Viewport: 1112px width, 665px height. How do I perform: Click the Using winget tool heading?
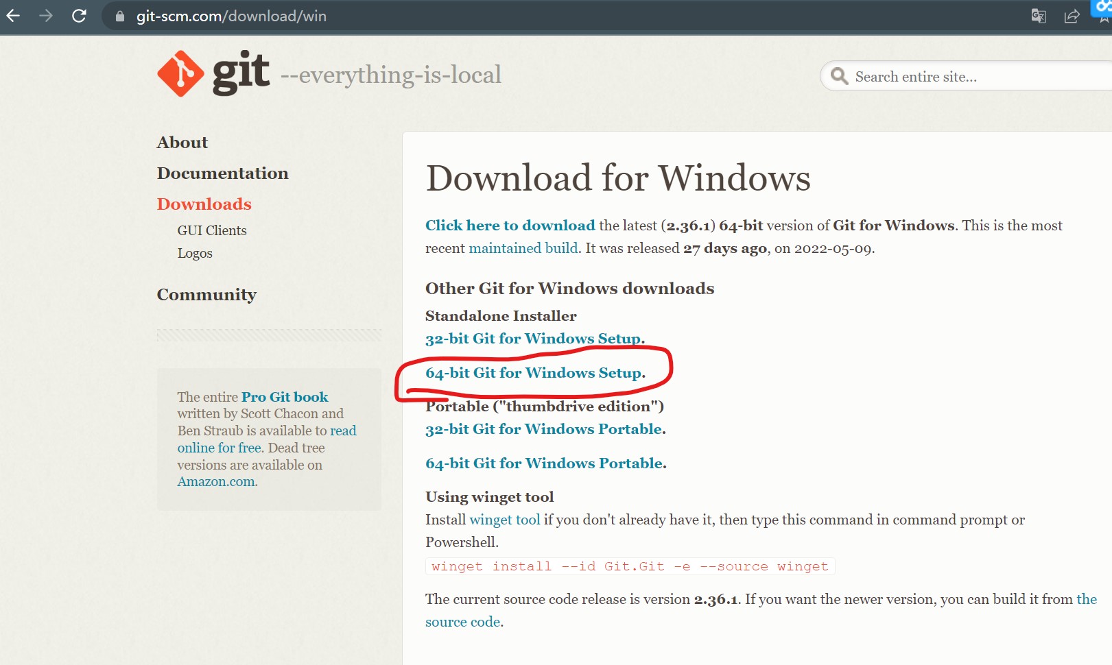[489, 497]
